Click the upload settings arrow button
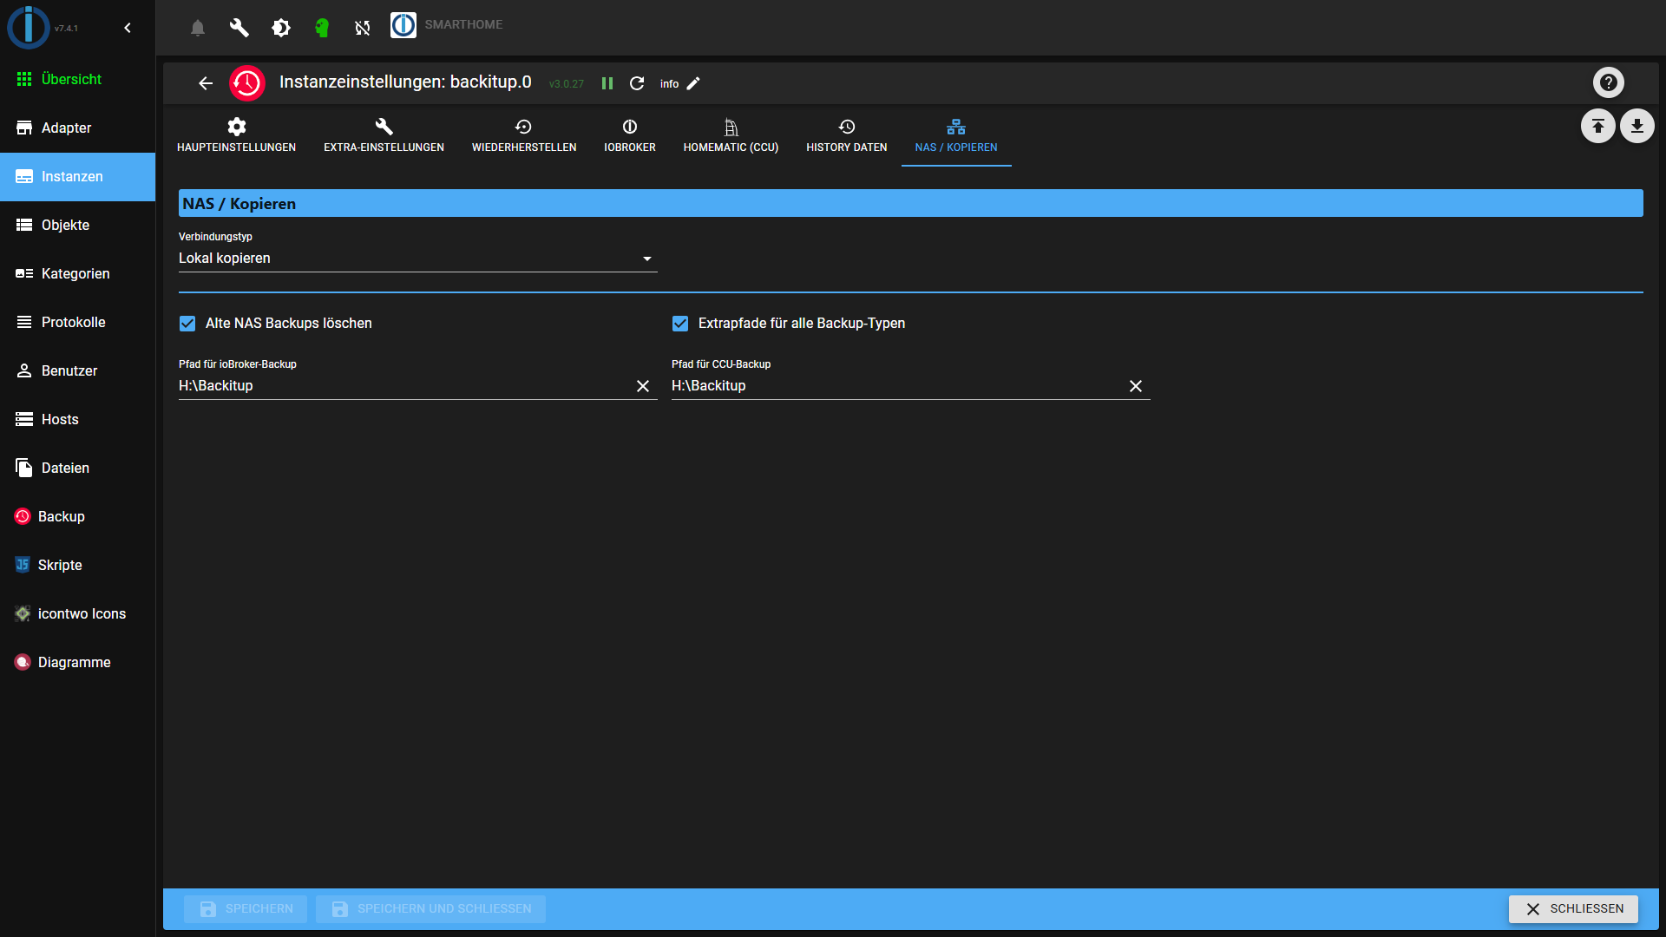The image size is (1666, 937). [1597, 127]
